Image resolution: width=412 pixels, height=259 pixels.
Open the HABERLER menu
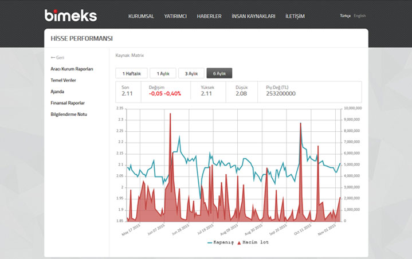209,16
